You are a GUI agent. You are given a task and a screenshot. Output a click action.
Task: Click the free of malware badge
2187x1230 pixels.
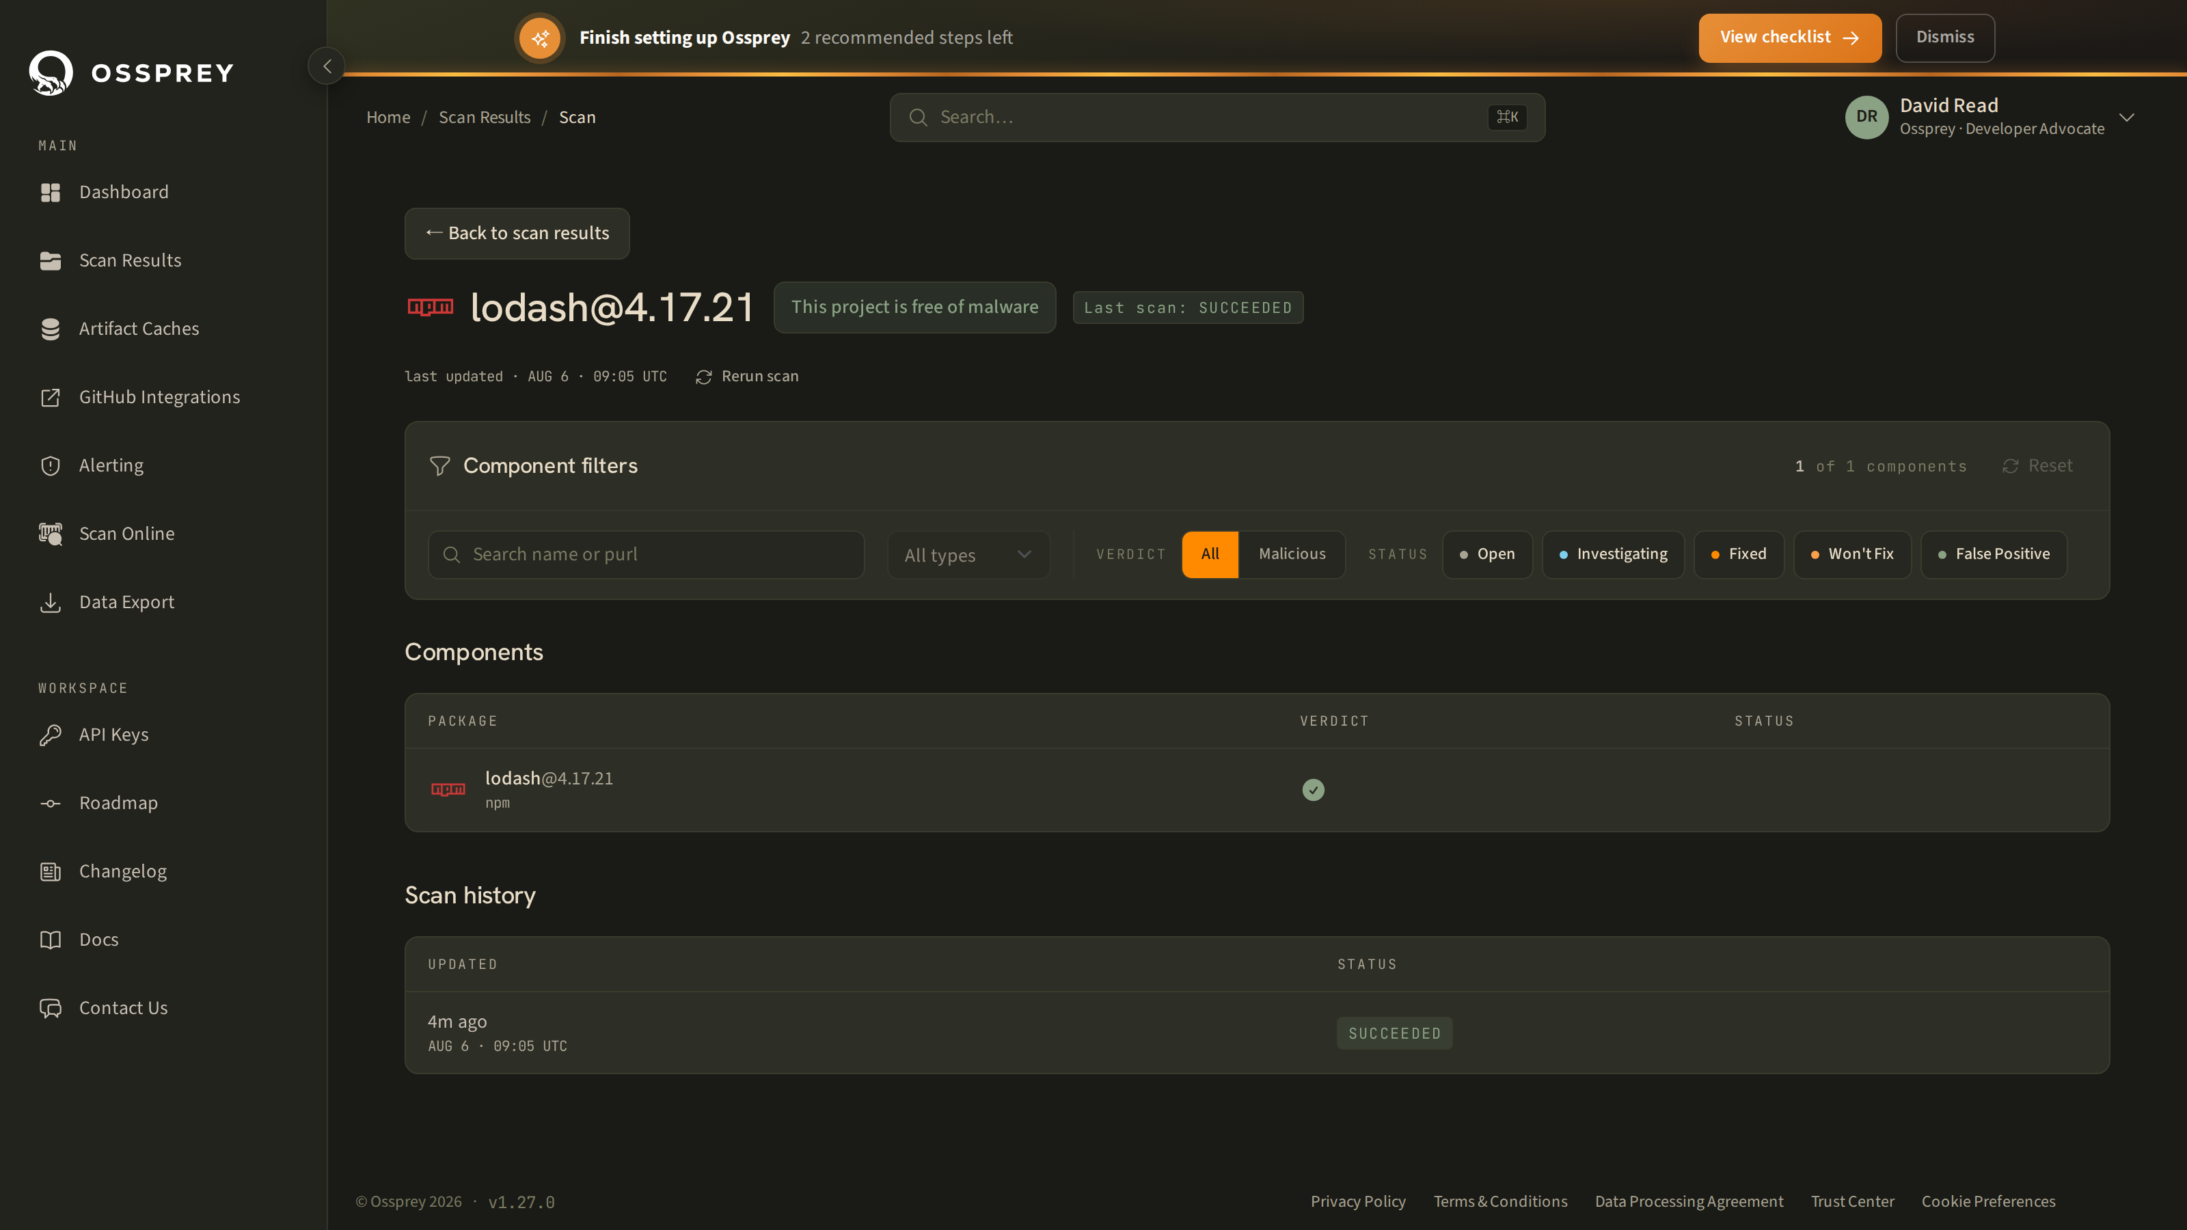(914, 307)
